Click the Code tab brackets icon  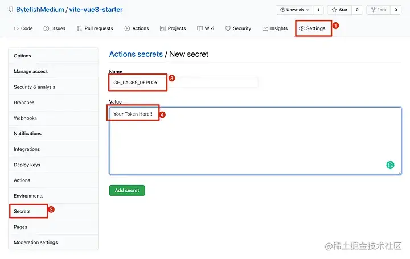coord(16,28)
